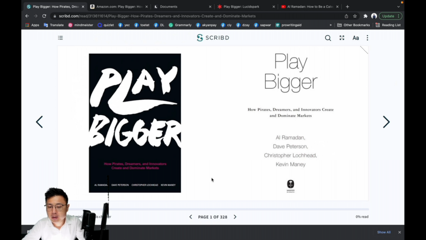Open the akyanpay bookmark
Image resolution: width=426 pixels, height=240 pixels.
[206, 25]
